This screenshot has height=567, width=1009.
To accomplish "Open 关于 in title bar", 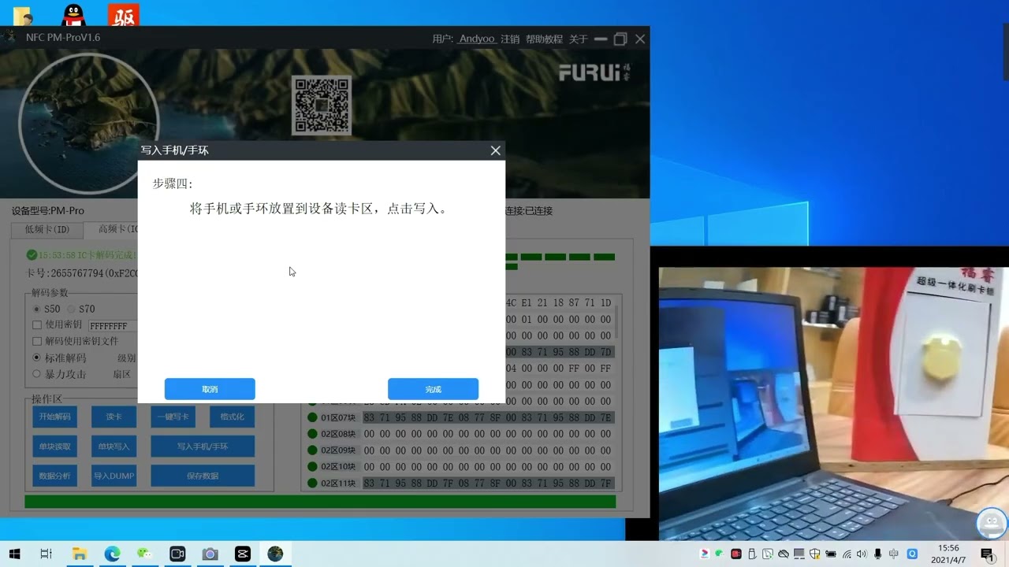I will pyautogui.click(x=578, y=39).
